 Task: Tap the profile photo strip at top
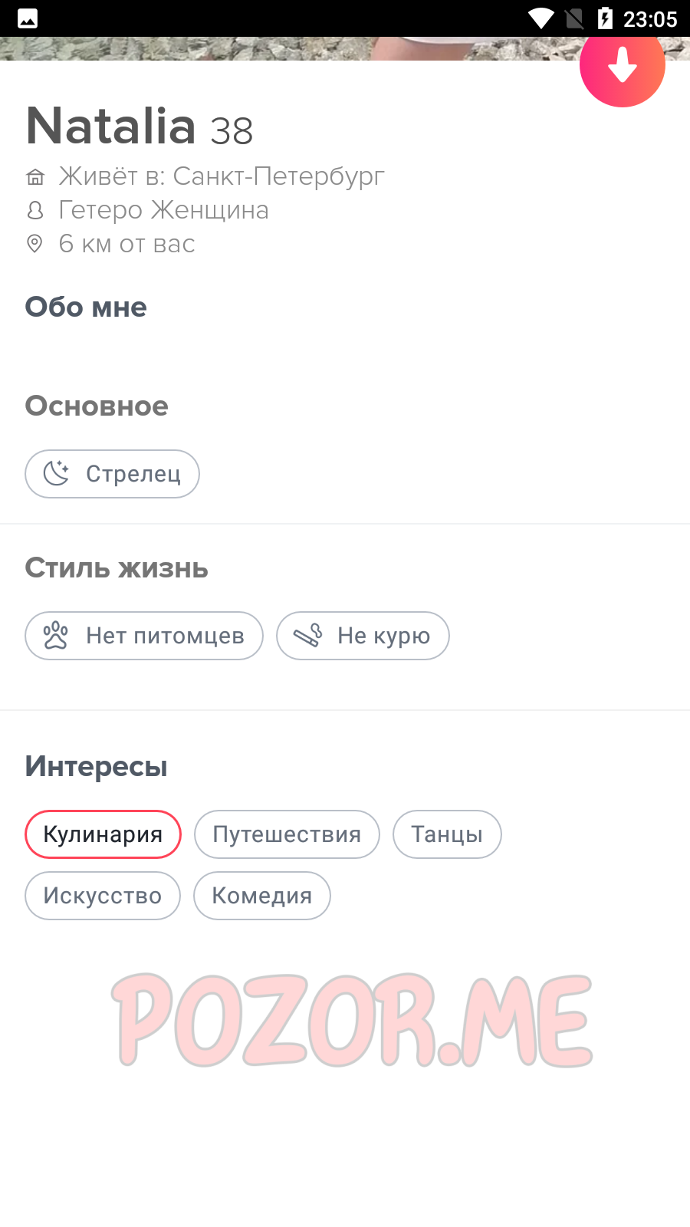pyautogui.click(x=290, y=48)
